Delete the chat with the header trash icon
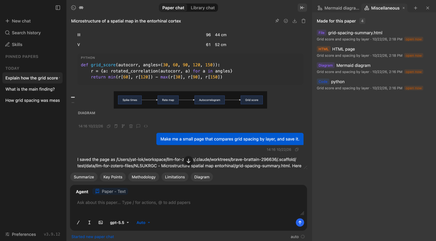Screen dimensions: 436x241 coord(304,21)
